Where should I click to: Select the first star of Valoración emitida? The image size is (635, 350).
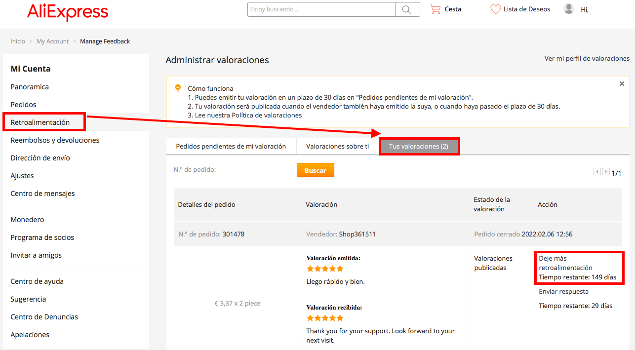pos(310,268)
